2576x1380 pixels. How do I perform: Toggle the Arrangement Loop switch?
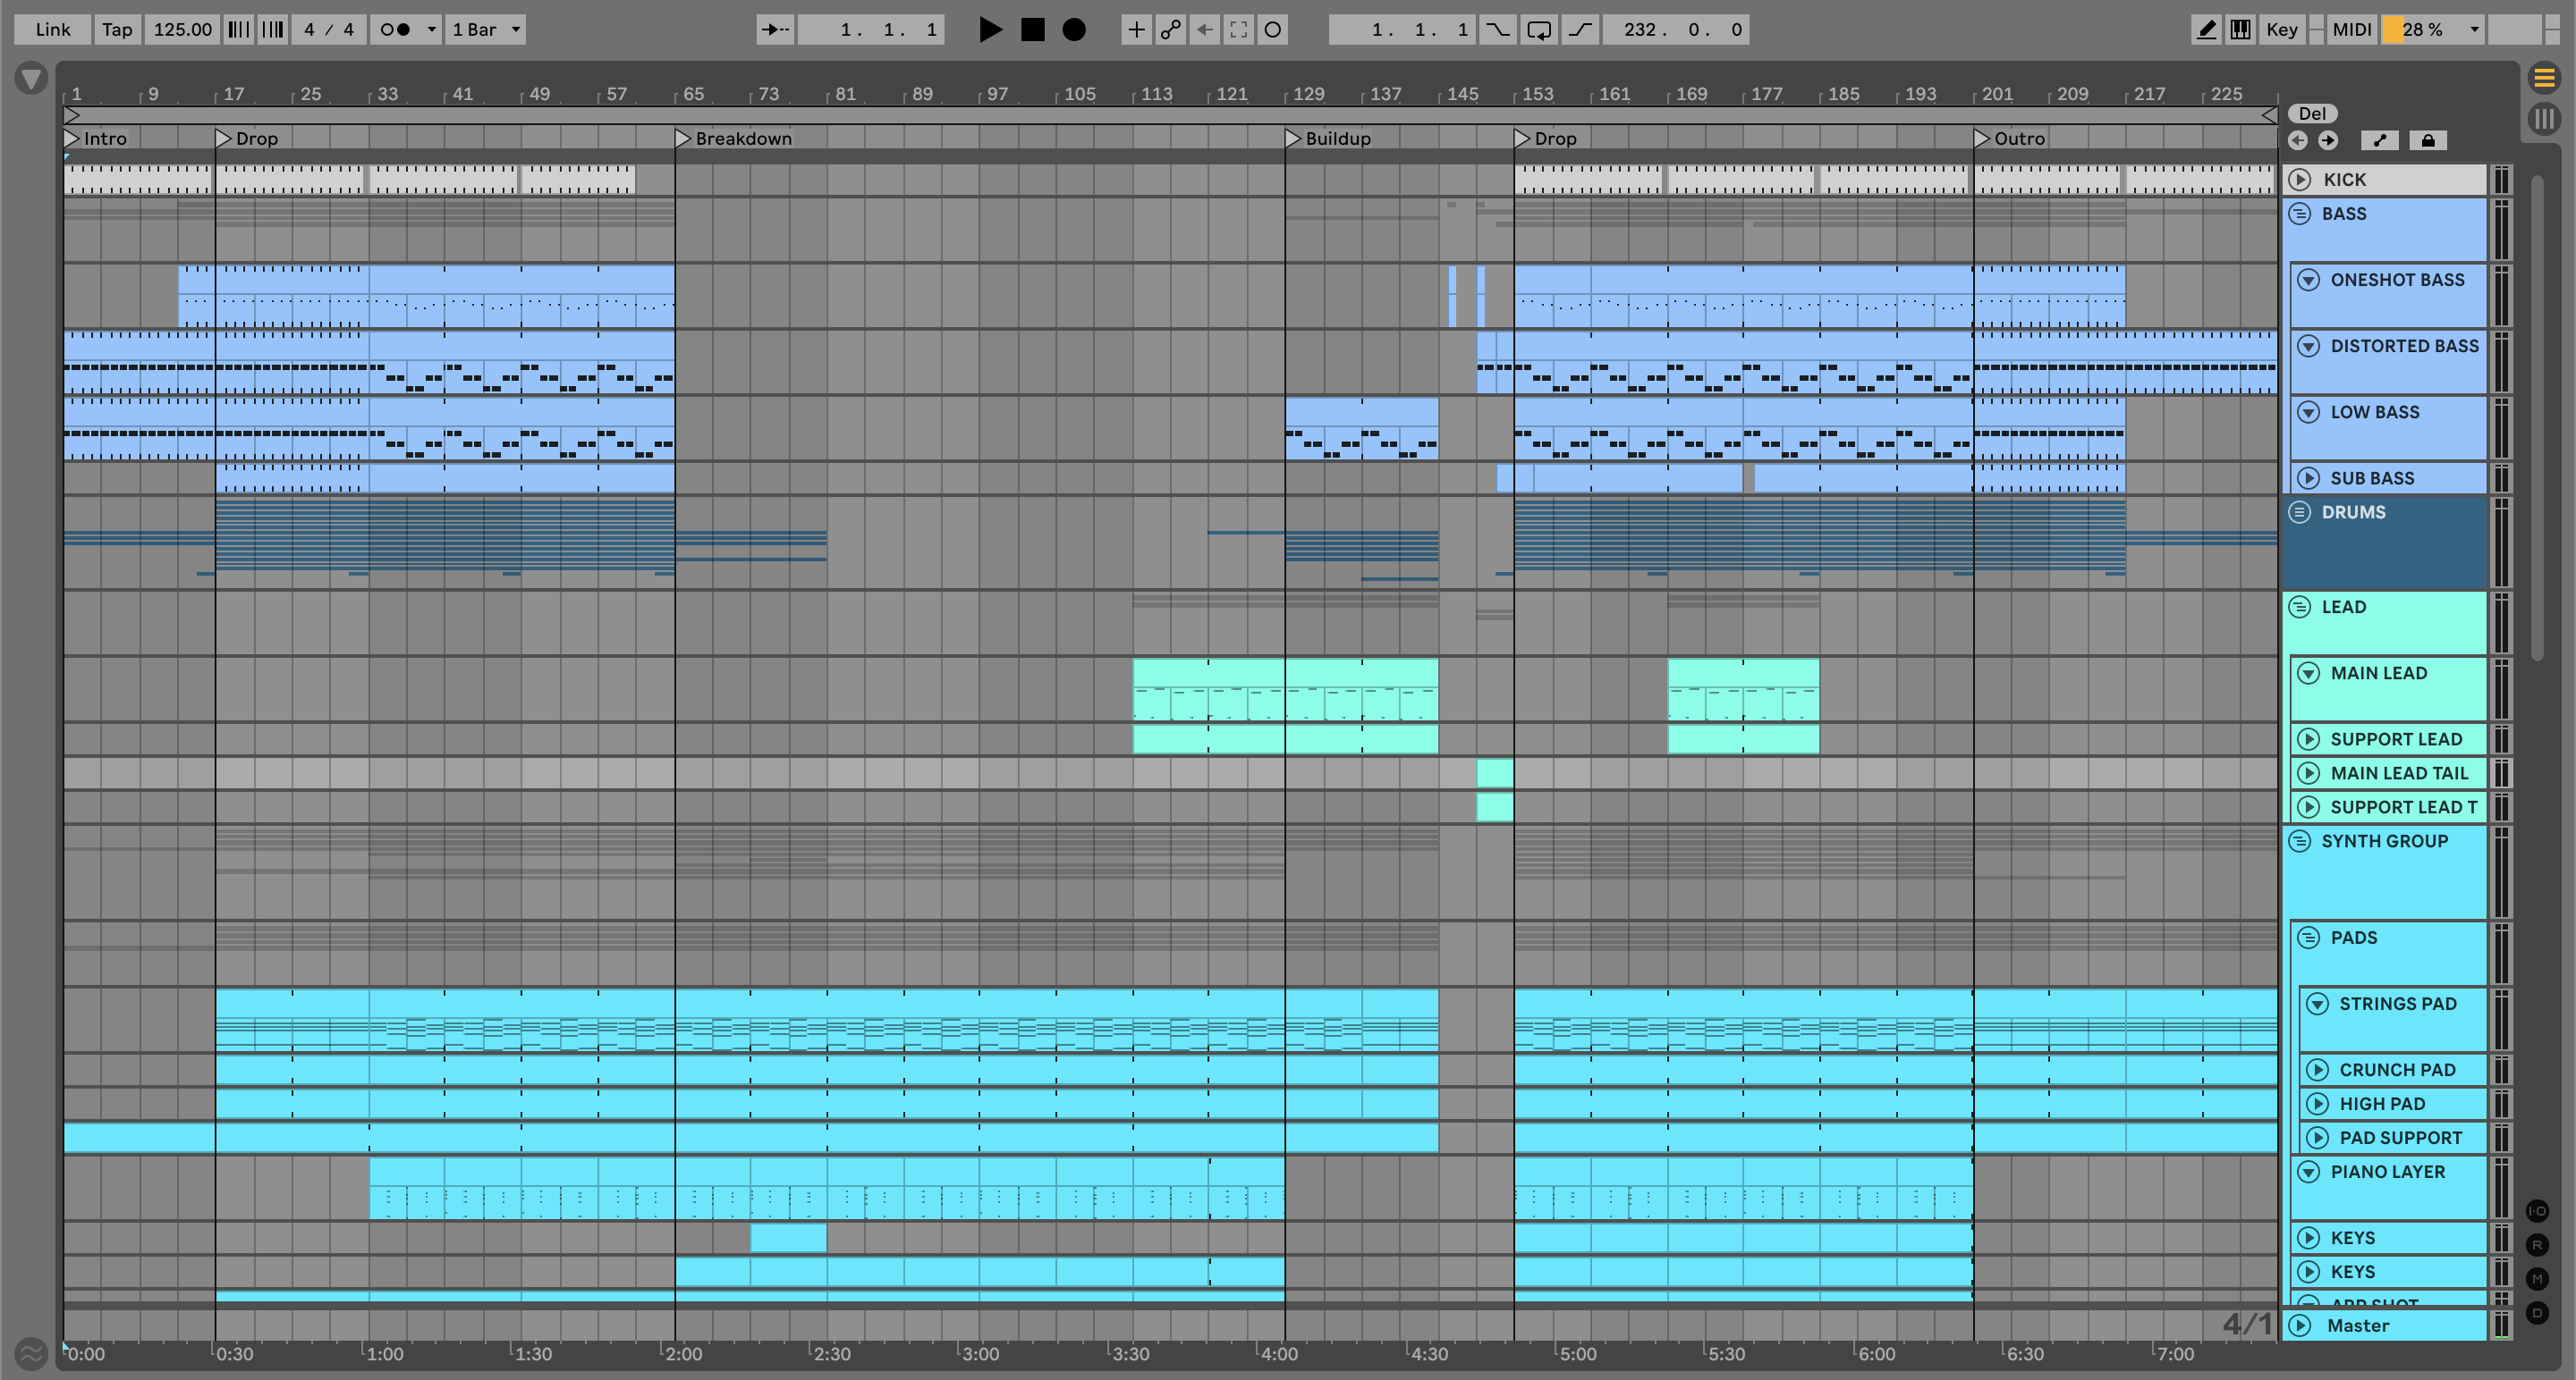(1538, 29)
